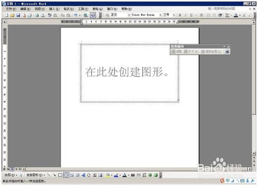Select the Rectangle tool in Drawing toolbar
The image size is (258, 186).
(60, 175)
